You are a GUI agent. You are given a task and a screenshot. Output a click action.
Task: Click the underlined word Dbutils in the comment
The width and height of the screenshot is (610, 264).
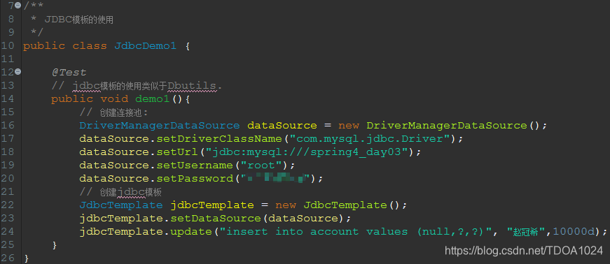(x=192, y=86)
